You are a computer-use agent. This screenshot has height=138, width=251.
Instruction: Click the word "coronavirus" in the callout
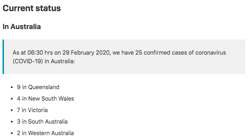click(211, 52)
